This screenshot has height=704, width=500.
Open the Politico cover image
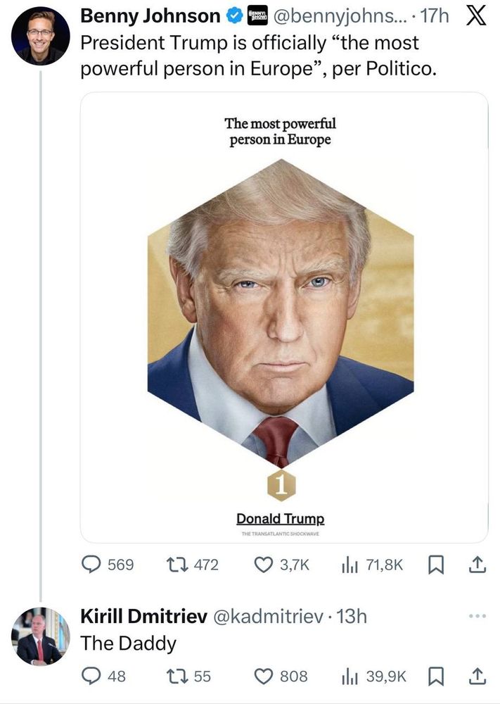coord(283,317)
